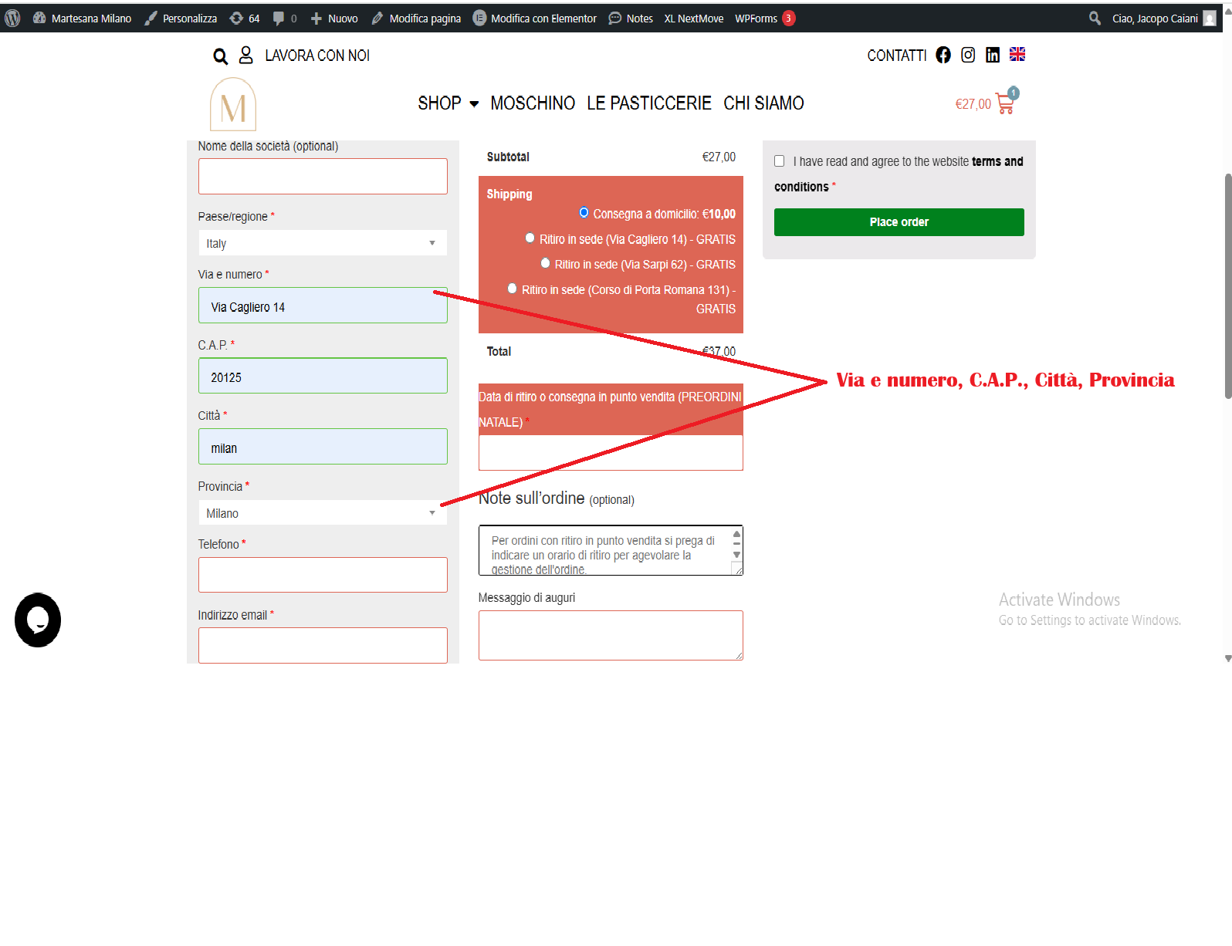Click the site search magnifier icon
Screen dimensions: 1232x946
[221, 56]
